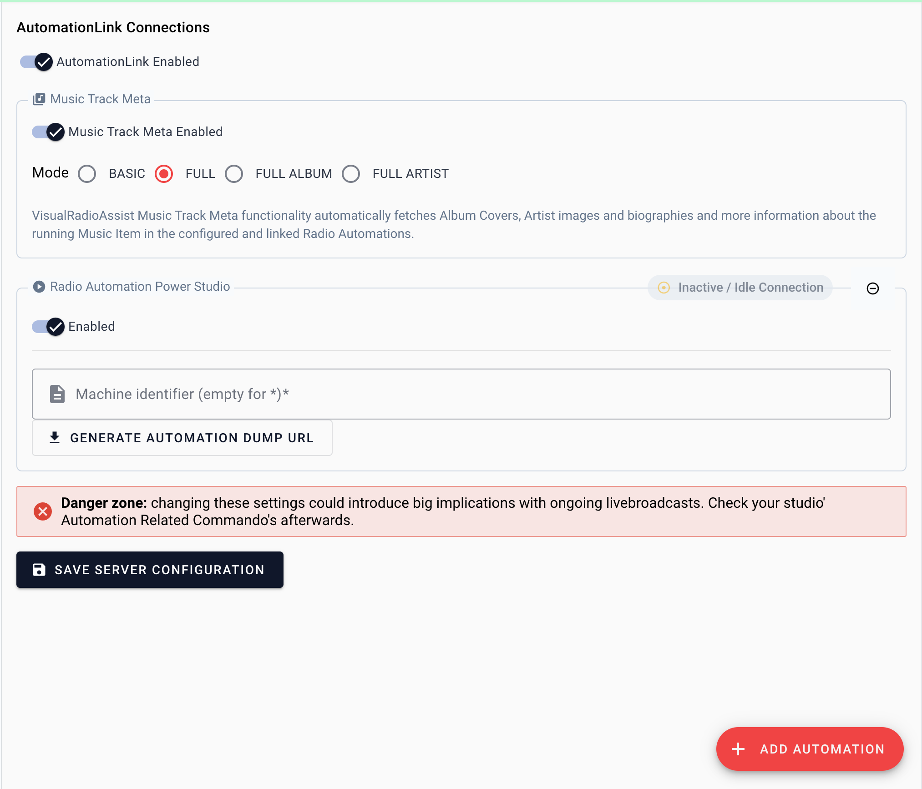The height and width of the screenshot is (789, 922).
Task: Click the floppy disk save icon
Action: (39, 570)
